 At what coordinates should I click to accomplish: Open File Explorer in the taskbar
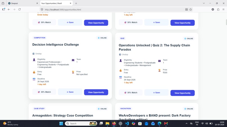107,124
